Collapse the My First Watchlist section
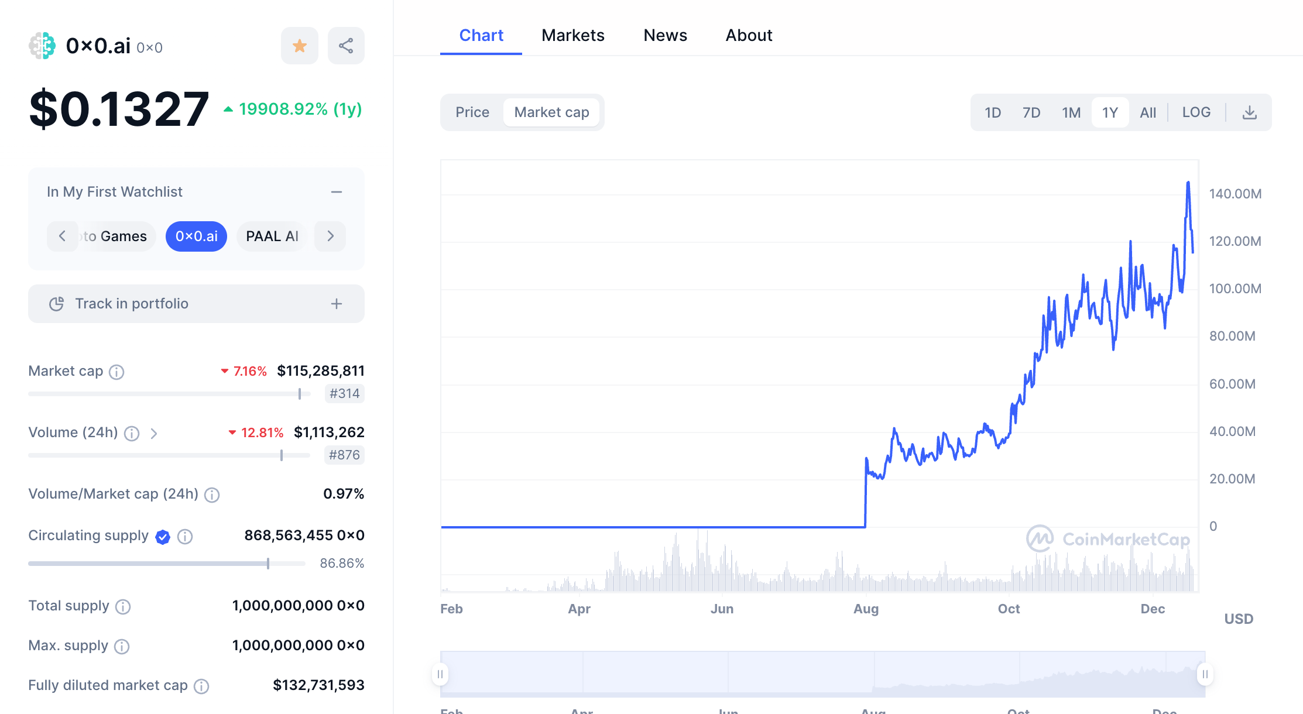Image resolution: width=1303 pixels, height=714 pixels. click(x=337, y=191)
